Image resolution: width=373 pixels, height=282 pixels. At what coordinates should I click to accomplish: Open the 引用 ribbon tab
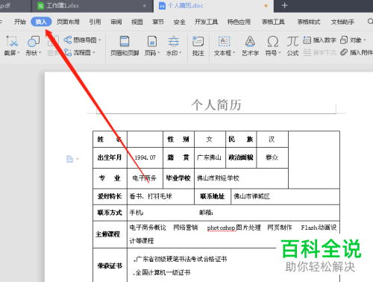(x=95, y=22)
